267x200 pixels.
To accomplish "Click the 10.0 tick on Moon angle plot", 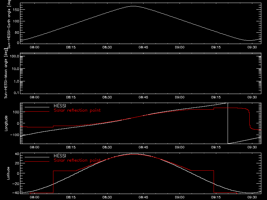I will (15, 69).
